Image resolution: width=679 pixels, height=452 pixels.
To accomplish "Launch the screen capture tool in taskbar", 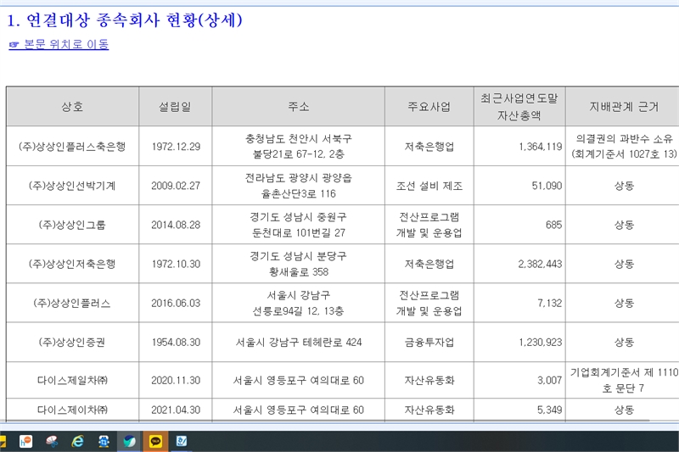I will tap(104, 441).
